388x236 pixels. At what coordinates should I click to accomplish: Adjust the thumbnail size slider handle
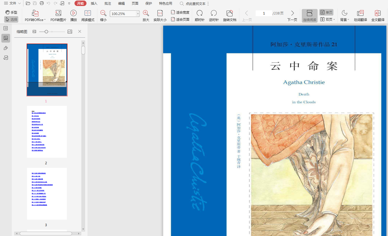(46, 32)
